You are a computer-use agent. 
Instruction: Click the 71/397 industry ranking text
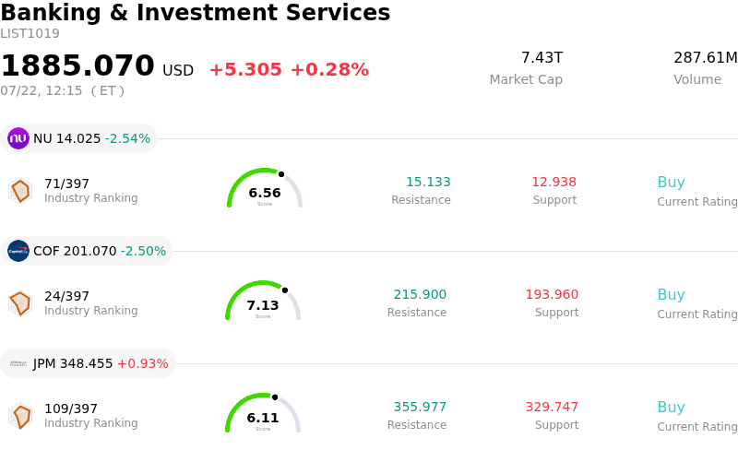[66, 184]
